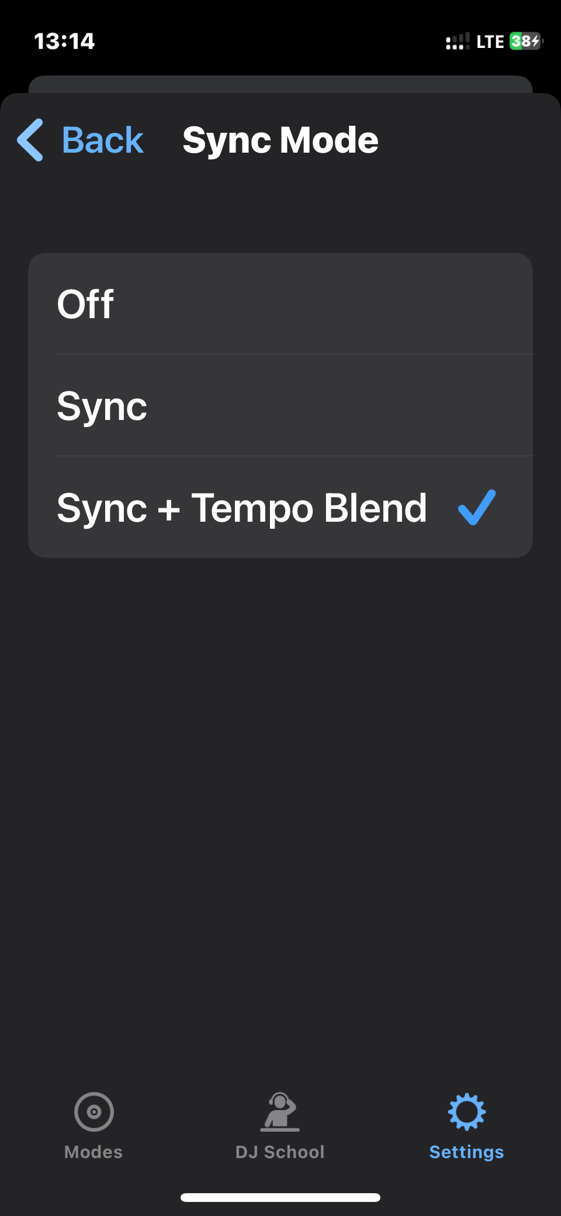
Task: Tap the cellular signal bars icon
Action: (x=457, y=42)
